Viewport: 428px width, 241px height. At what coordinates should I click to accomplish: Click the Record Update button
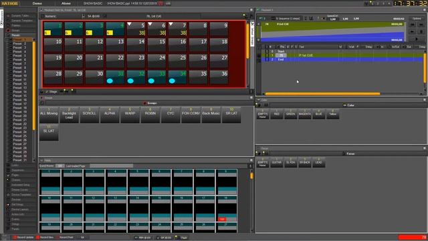click(x=23, y=238)
